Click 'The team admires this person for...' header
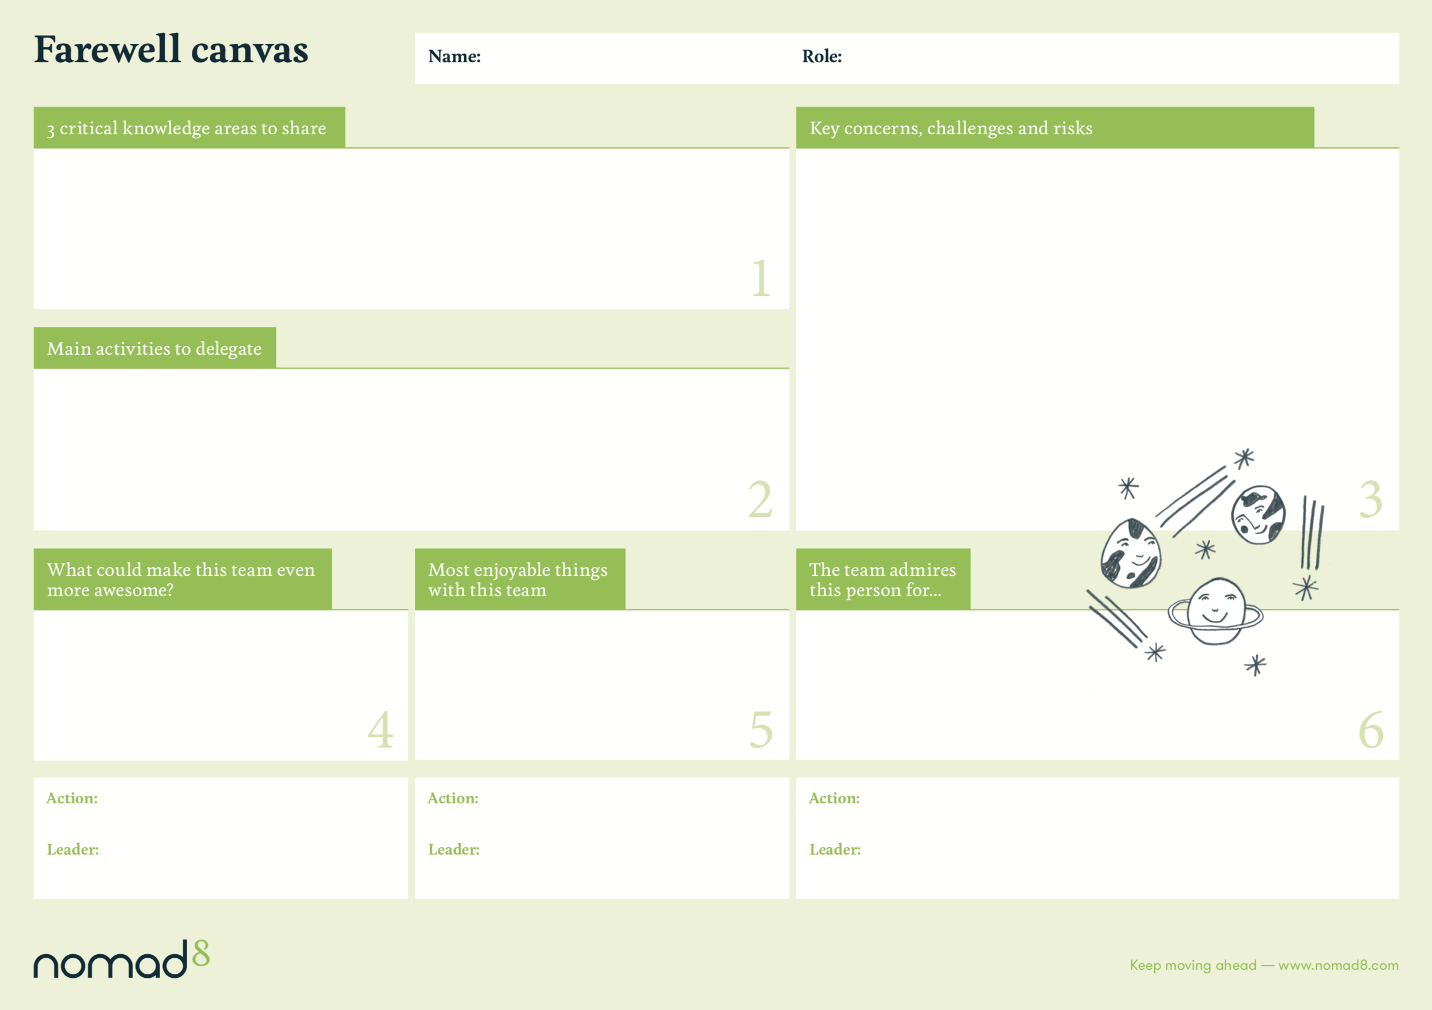1432x1010 pixels. pyautogui.click(x=882, y=580)
